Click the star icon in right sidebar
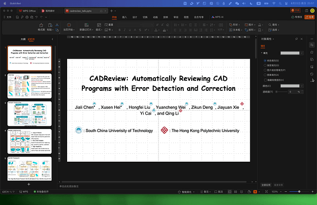This screenshot has height=205, width=317. pos(312,52)
